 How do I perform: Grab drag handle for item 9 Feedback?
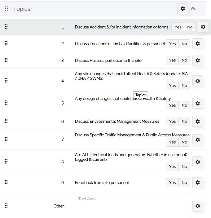pos(6,182)
